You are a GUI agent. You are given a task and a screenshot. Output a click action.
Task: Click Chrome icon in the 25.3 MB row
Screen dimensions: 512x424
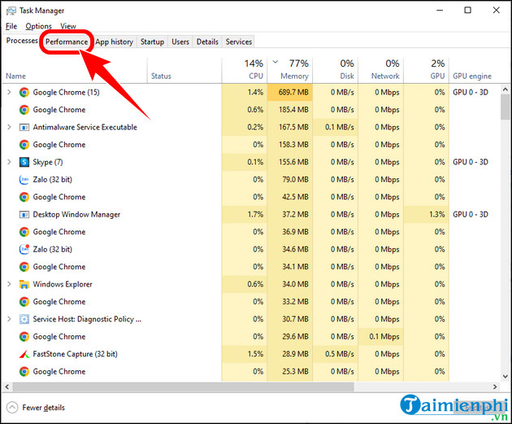pos(24,372)
